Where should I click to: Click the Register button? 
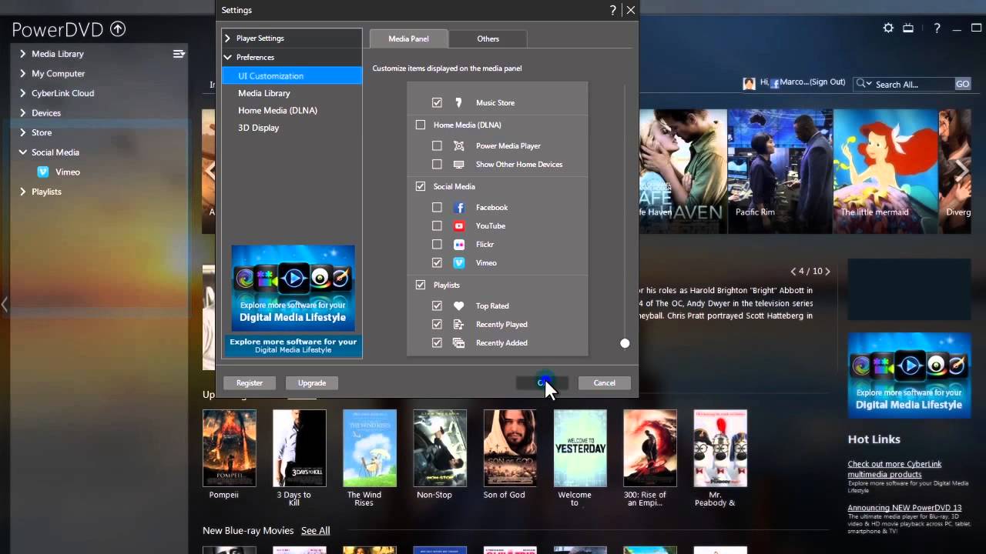(250, 382)
